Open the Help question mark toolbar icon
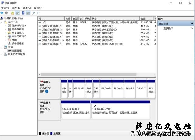 [x=23, y=13]
